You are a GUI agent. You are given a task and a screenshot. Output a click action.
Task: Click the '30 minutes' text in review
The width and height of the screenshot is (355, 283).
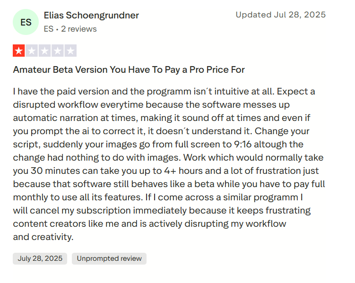[x=55, y=171]
